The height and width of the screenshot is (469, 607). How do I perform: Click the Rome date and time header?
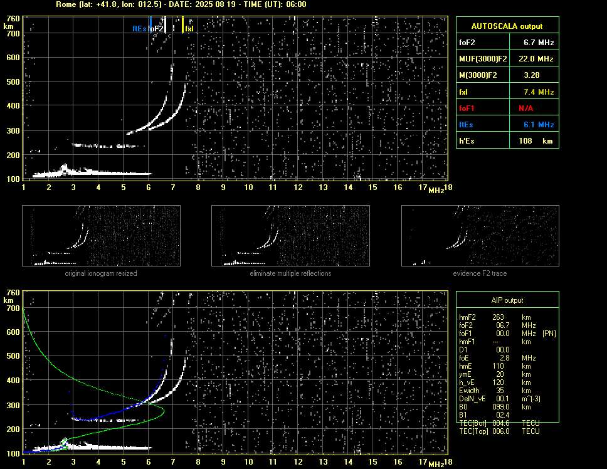(181, 4)
